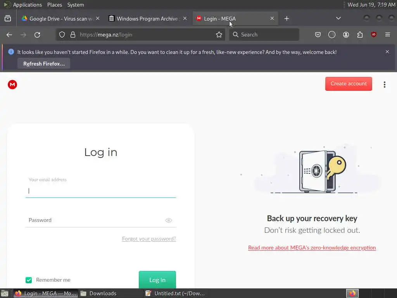
Task: Click the green Log in button
Action: point(157,280)
